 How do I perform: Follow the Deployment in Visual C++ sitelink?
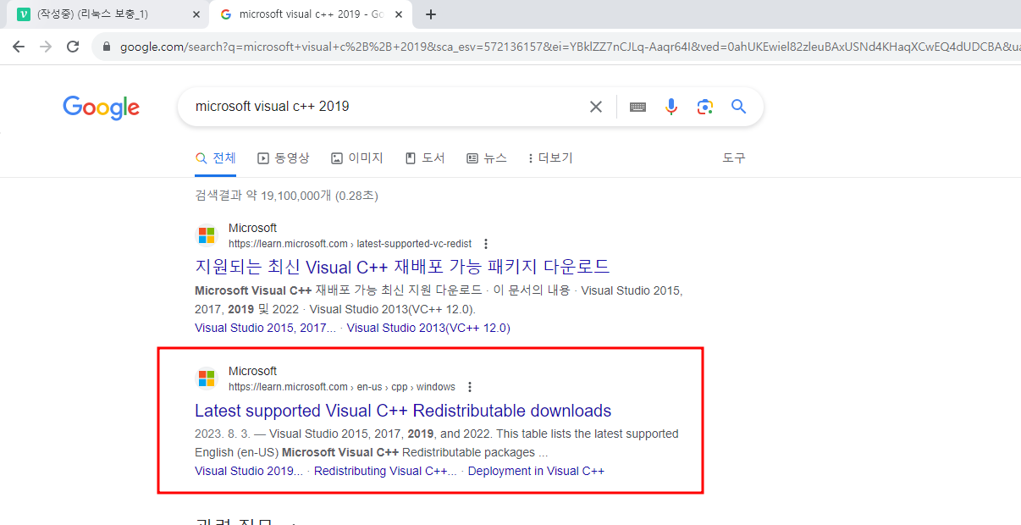tap(536, 471)
